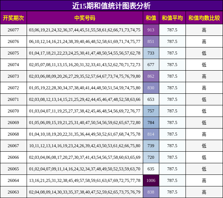223x198 pixels.
Task: Click 787.5 average in row 26070
Action: pos(172,111)
